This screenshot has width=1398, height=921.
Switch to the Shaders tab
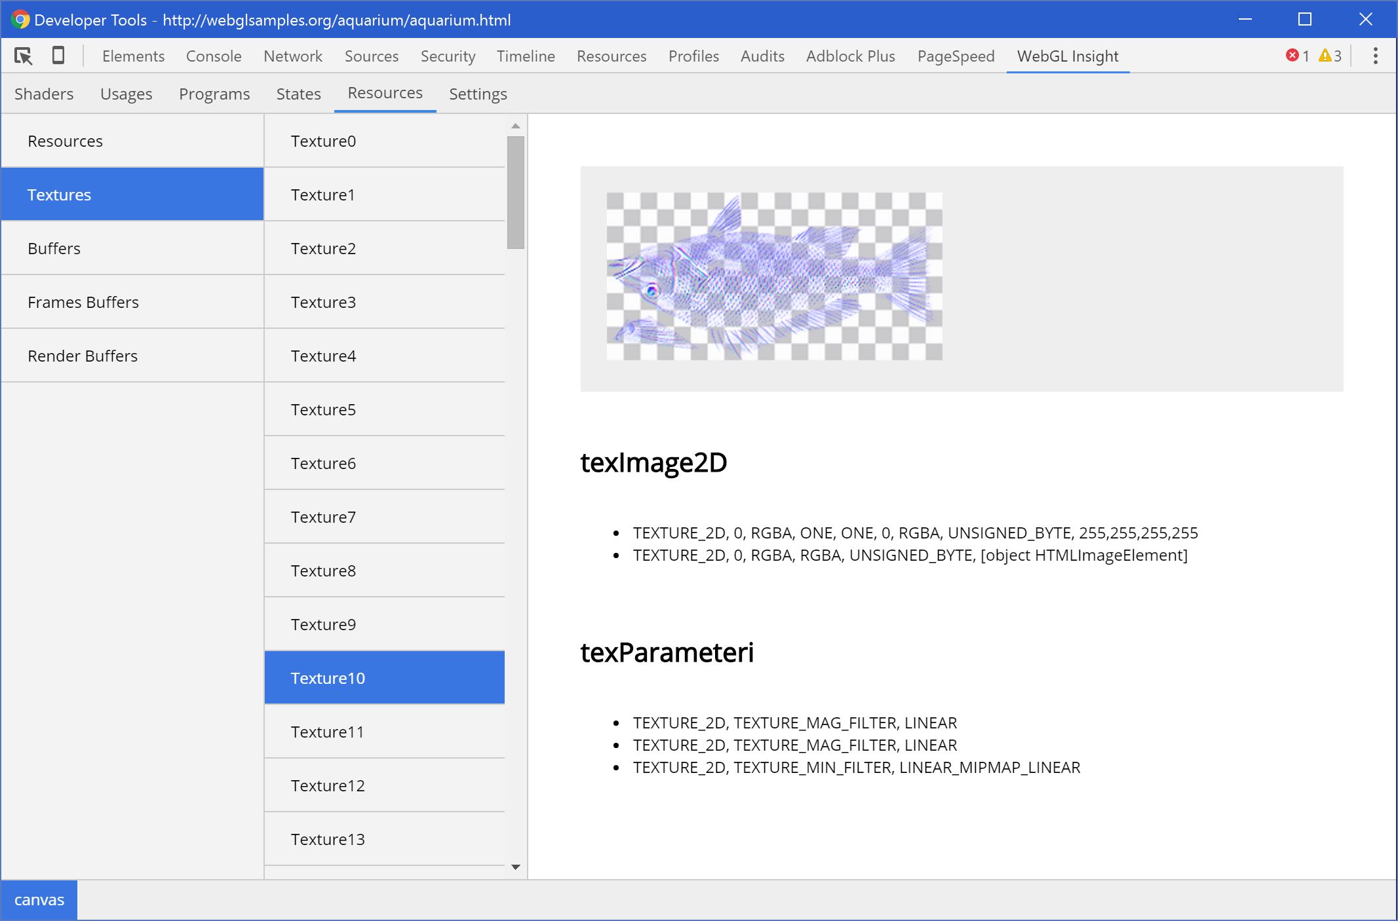44,94
